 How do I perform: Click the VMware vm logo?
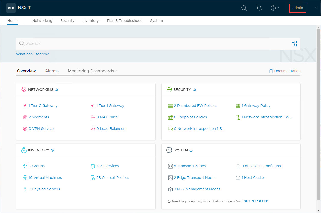(x=11, y=8)
